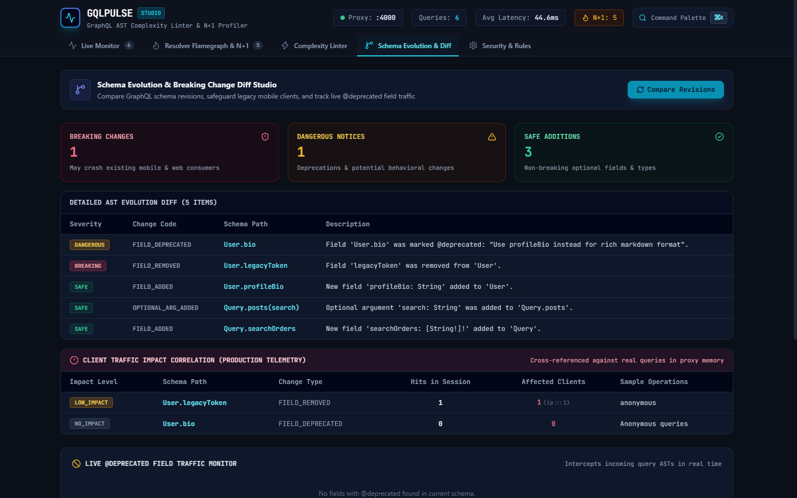The height and width of the screenshot is (498, 797).
Task: Click the LOW_IMPACT impact level badge
Action: (91, 403)
